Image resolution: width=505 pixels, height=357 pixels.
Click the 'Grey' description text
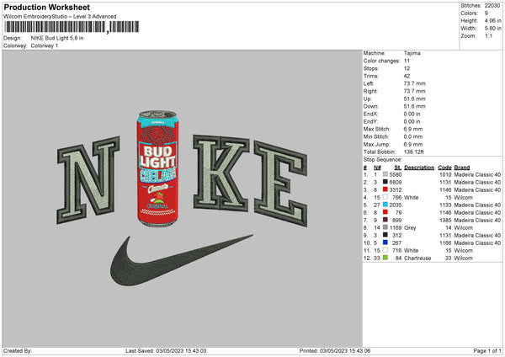(x=410, y=227)
